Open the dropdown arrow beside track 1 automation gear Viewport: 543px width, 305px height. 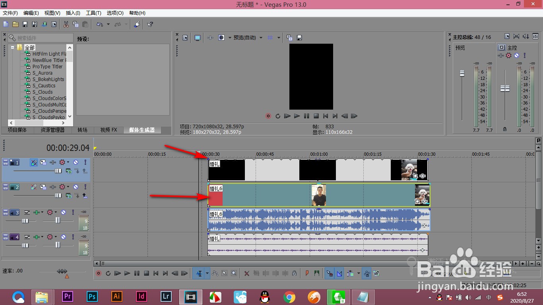[x=68, y=162]
